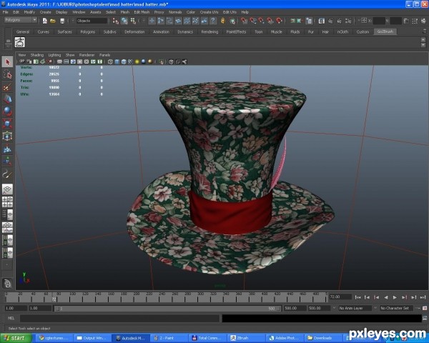This screenshot has height=343, width=429.
Task: Select by object type mode icon
Action: click(x=124, y=21)
